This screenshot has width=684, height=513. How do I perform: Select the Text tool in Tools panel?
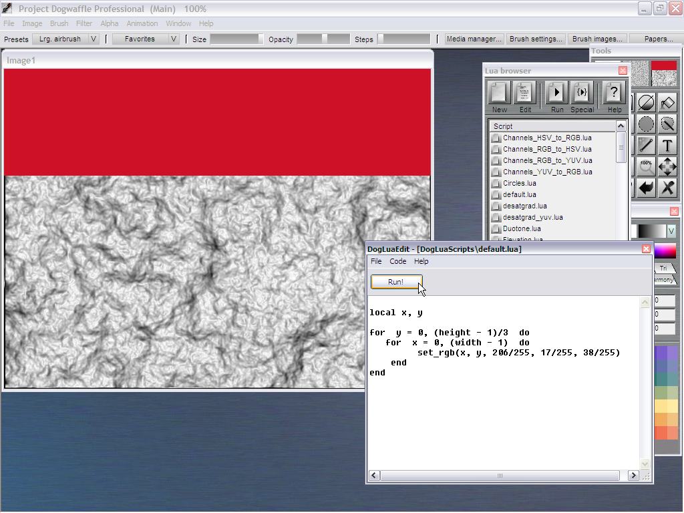(x=667, y=146)
